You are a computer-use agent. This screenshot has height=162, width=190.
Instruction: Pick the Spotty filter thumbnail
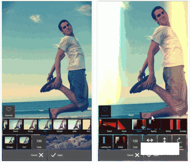tap(154, 126)
